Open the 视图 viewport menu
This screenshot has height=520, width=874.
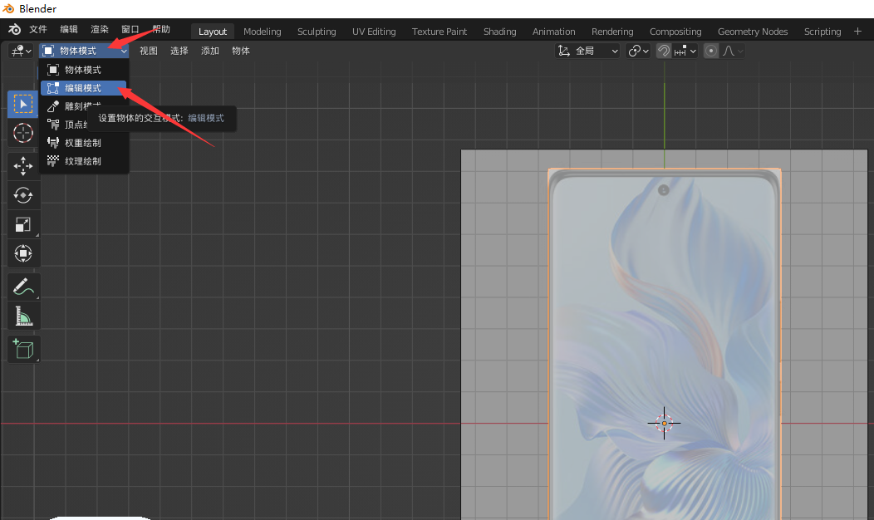pos(148,52)
